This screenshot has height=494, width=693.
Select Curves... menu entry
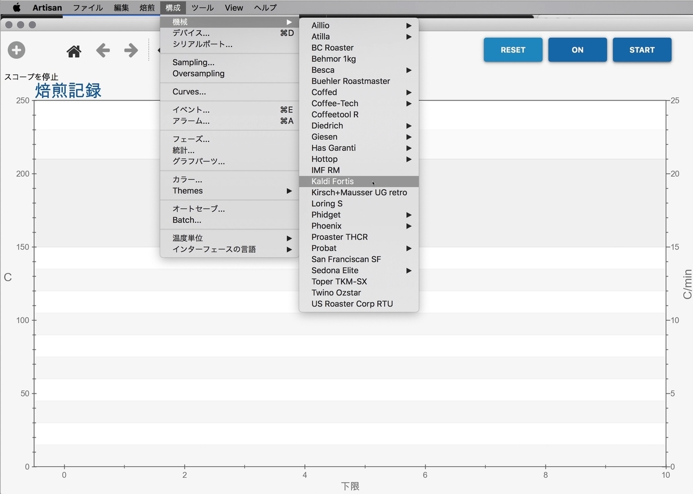pos(229,92)
